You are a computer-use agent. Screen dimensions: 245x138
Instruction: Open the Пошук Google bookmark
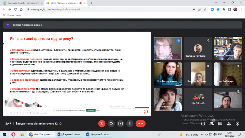click(12, 15)
